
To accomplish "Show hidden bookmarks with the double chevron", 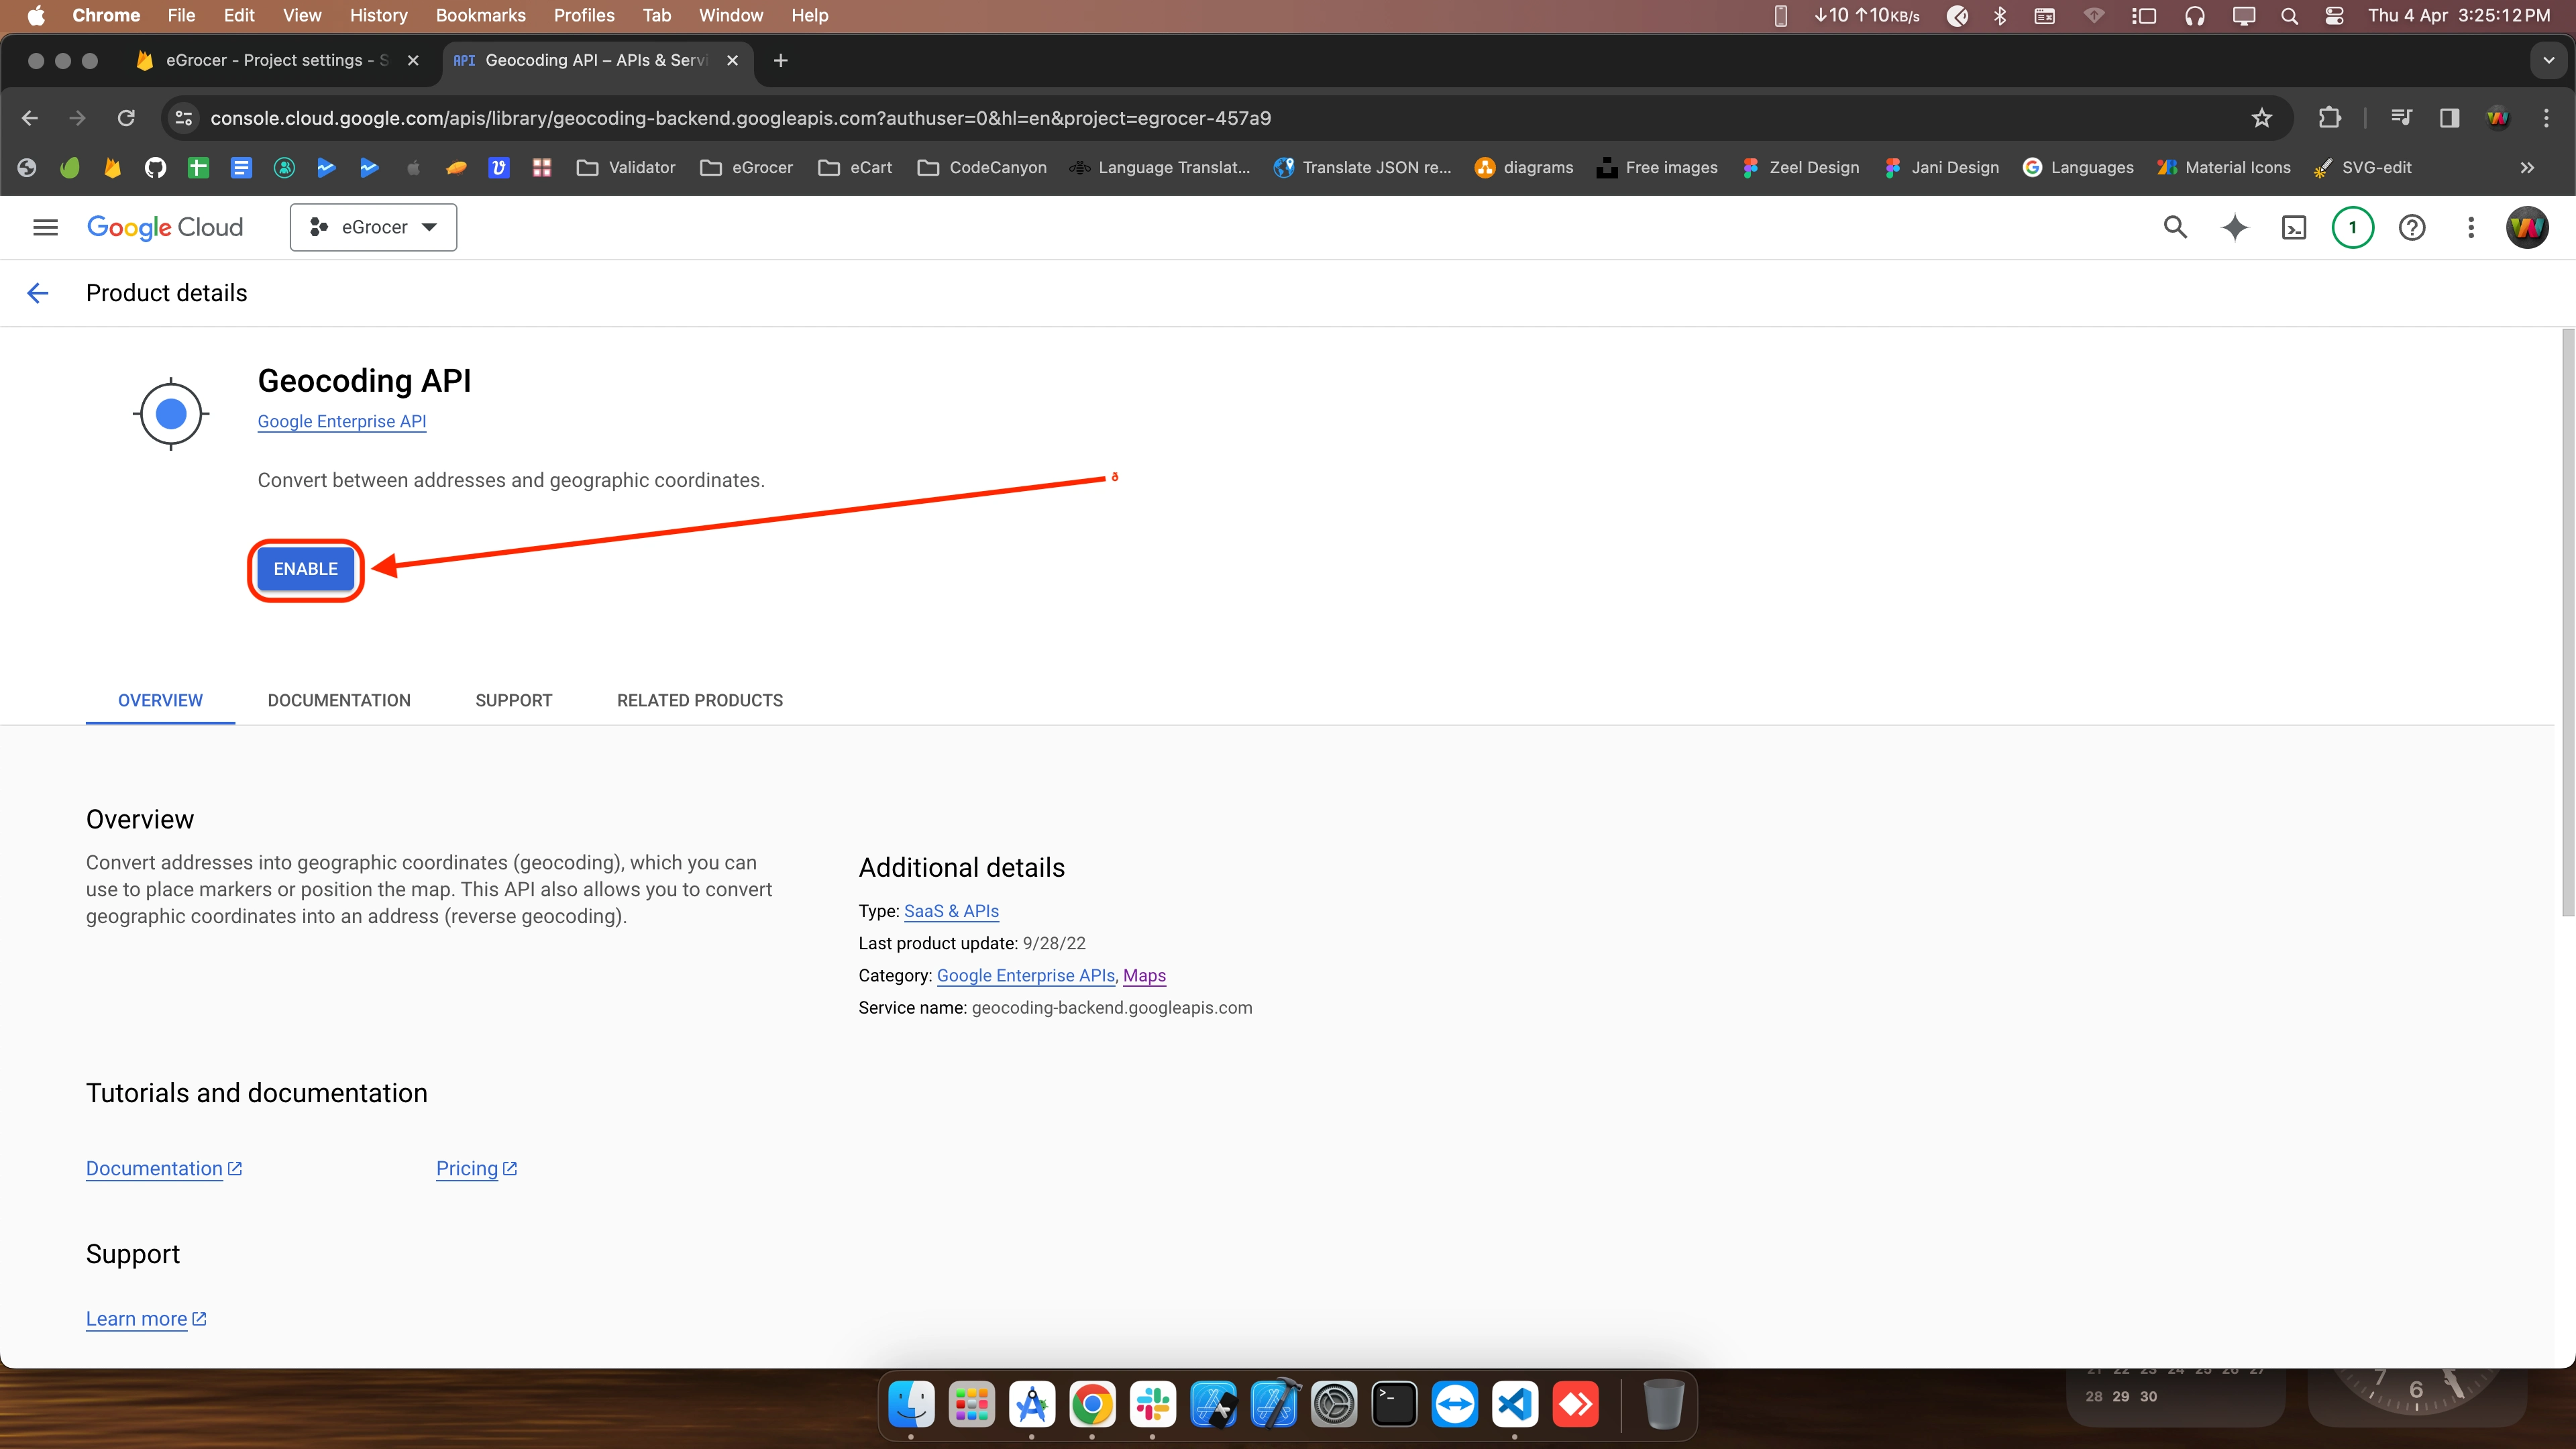I will coord(2527,168).
